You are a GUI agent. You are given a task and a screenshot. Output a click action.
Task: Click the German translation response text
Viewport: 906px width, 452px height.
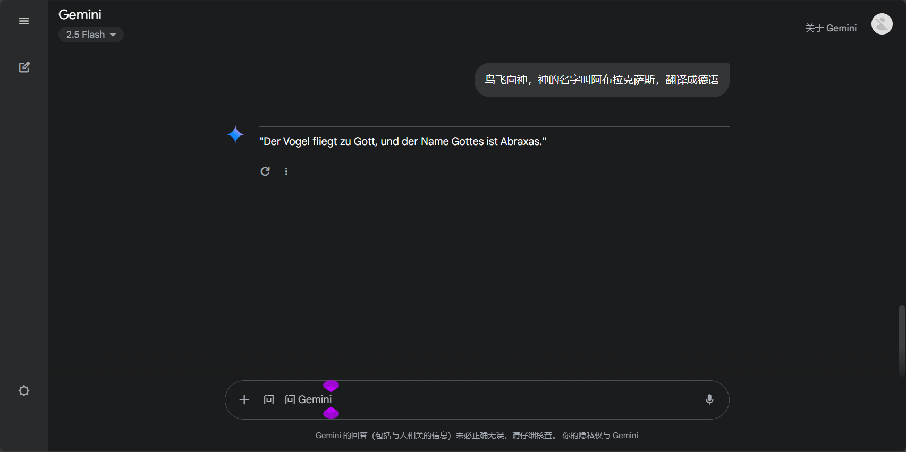pos(403,141)
